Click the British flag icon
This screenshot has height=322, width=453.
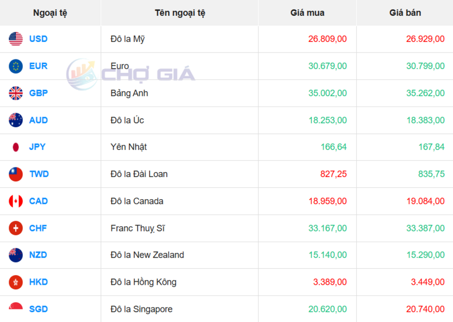point(16,93)
